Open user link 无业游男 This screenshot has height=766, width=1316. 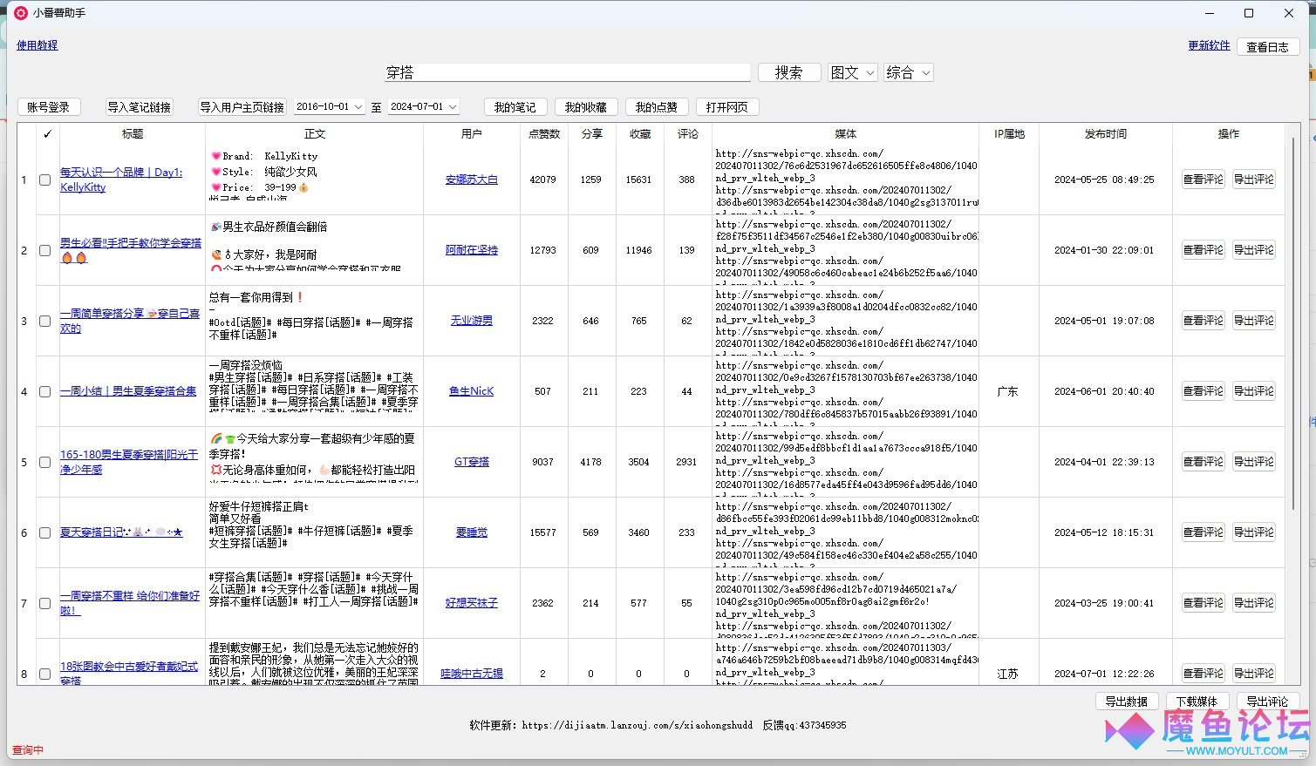coord(472,321)
